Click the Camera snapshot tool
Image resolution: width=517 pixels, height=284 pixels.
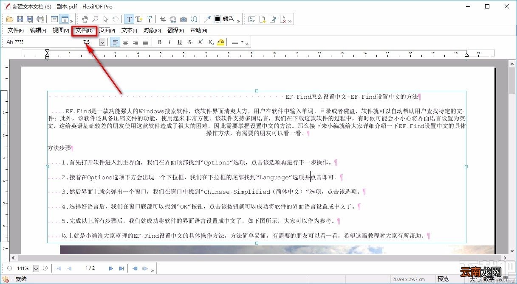pyautogui.click(x=184, y=19)
